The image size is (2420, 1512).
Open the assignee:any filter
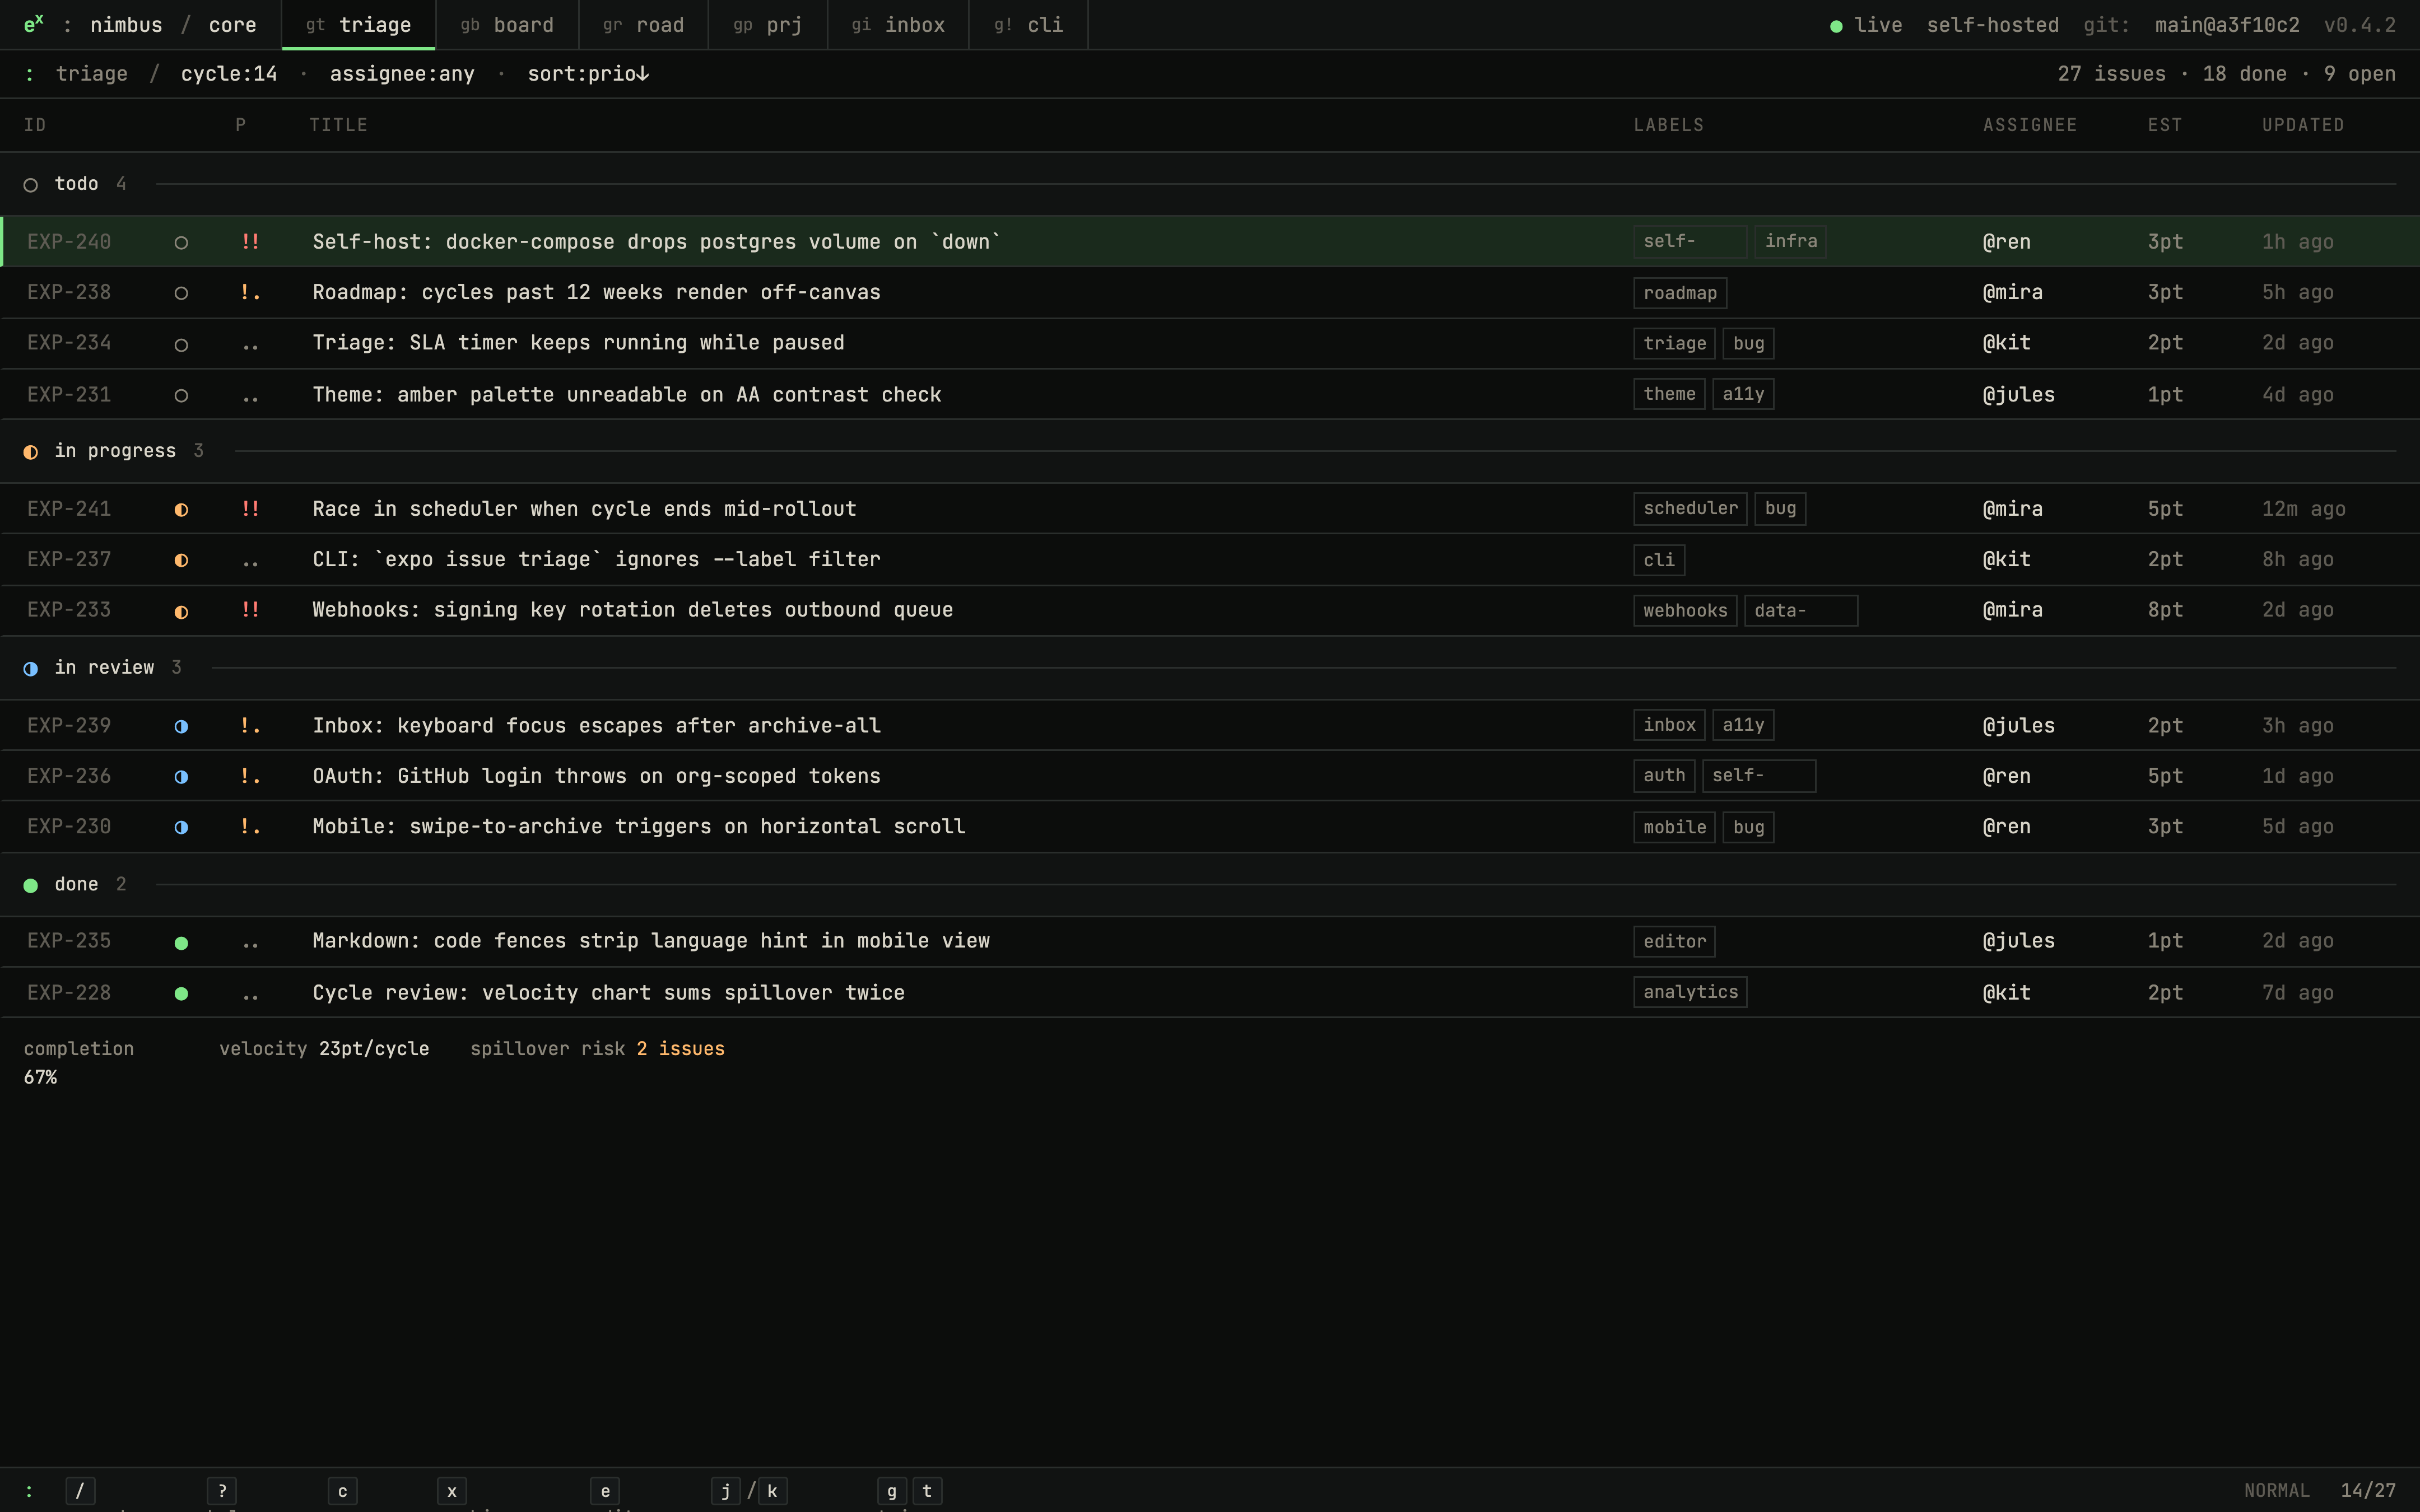click(402, 74)
